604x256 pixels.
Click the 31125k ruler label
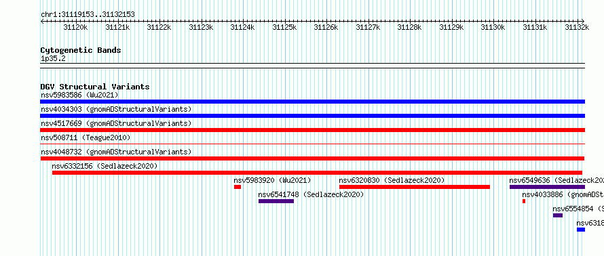[x=284, y=27]
